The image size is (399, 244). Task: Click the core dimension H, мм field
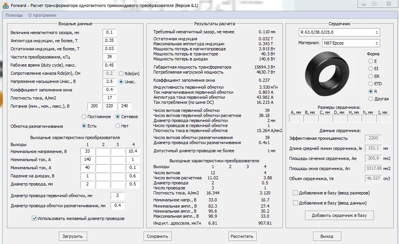[354, 119]
